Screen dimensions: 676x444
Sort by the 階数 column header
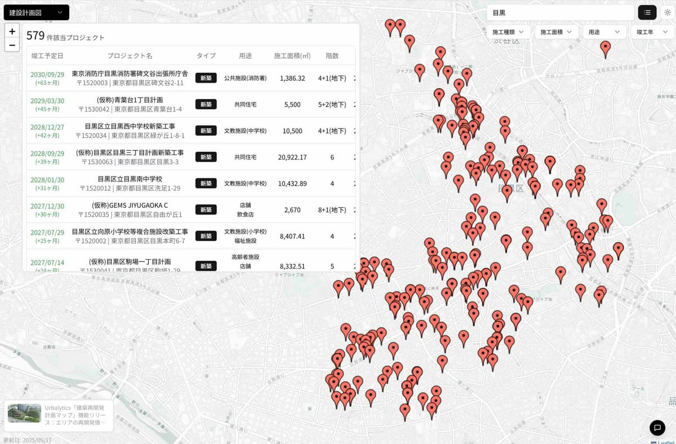tap(332, 56)
